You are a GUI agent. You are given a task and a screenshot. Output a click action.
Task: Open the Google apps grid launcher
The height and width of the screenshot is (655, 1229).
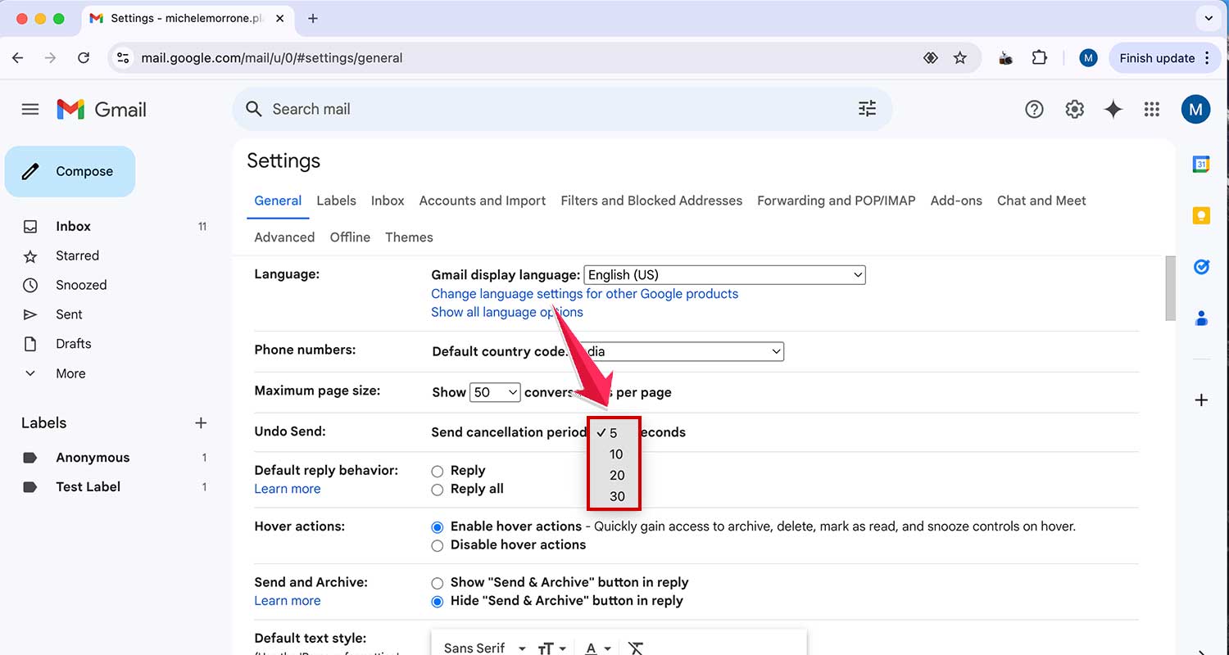click(1151, 109)
